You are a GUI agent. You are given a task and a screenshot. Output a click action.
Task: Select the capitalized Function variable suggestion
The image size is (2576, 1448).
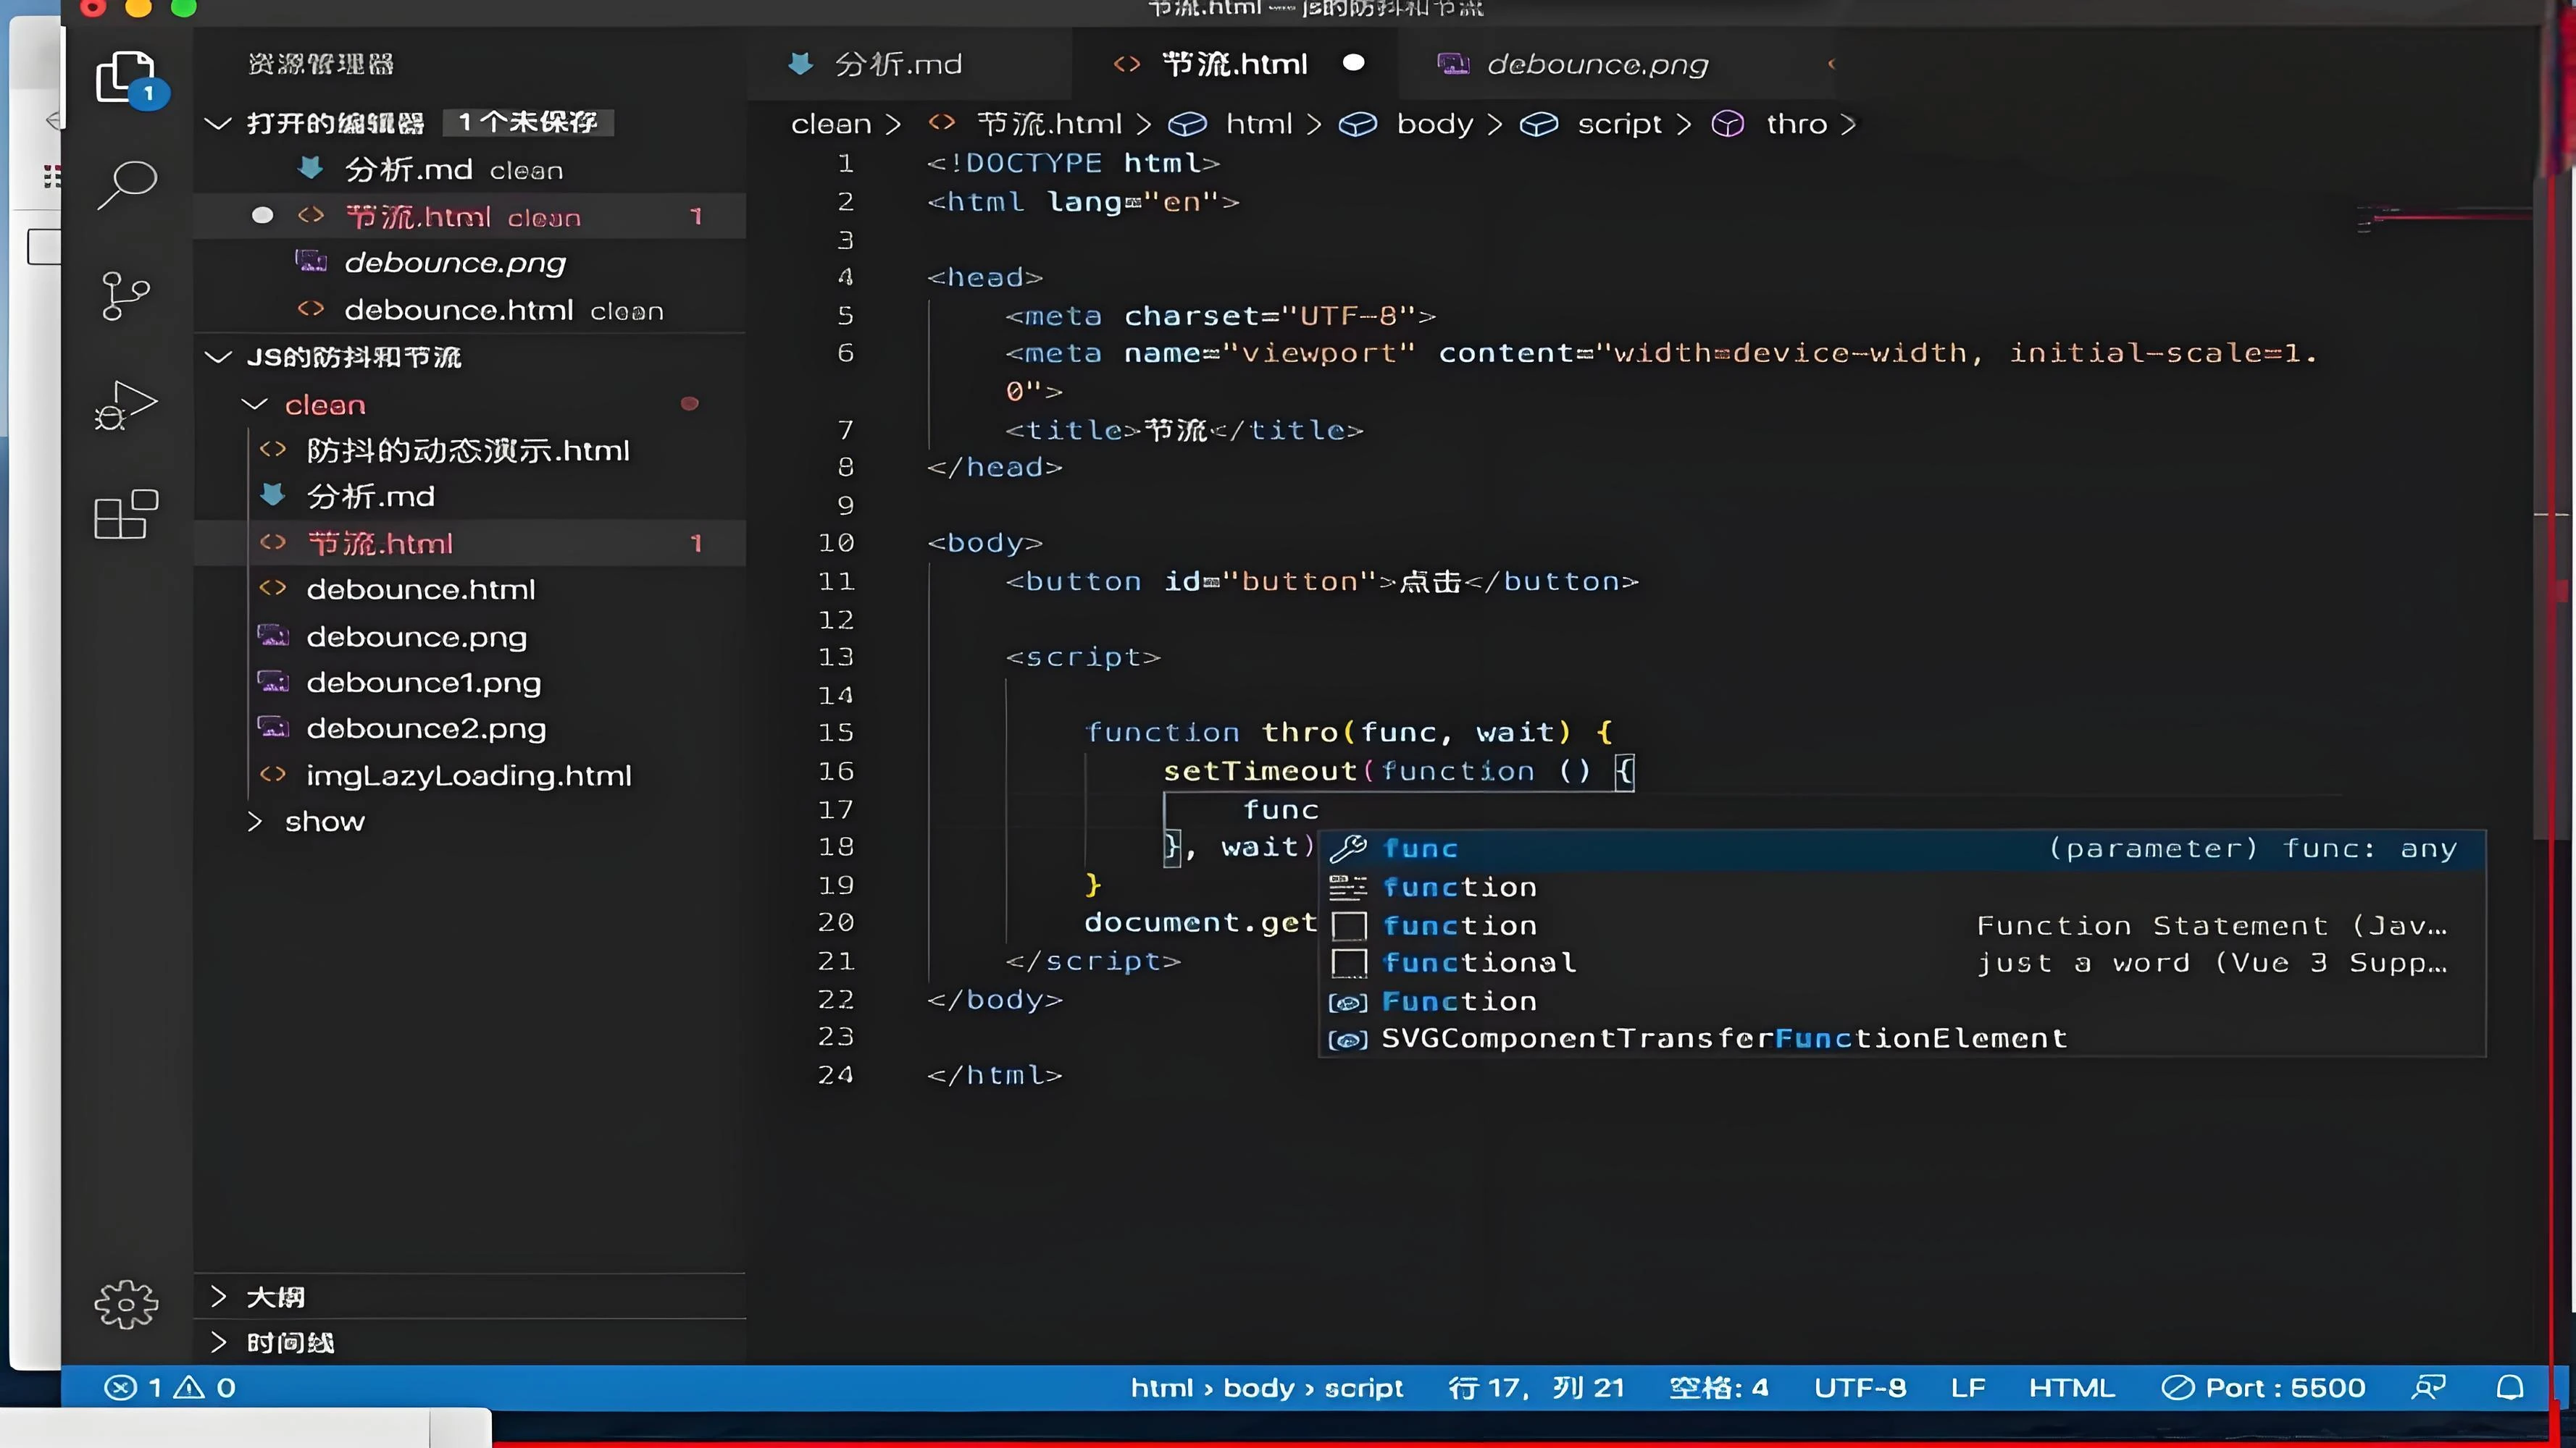[1901, 1001]
